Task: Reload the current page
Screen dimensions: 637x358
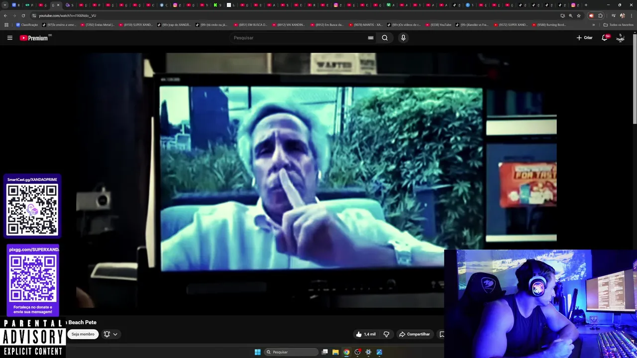Action: click(x=23, y=15)
